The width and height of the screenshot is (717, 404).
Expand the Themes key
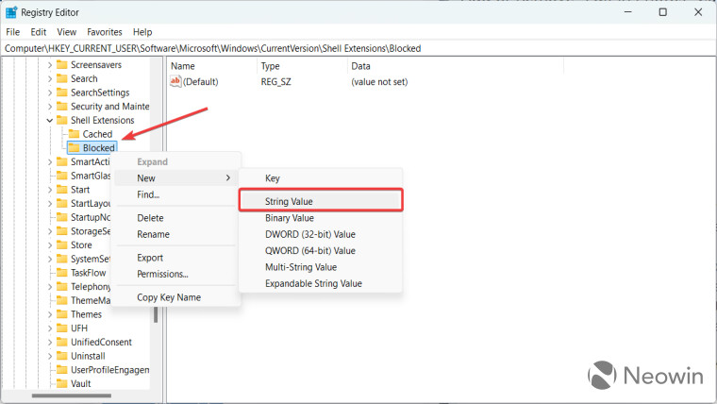[x=50, y=314]
